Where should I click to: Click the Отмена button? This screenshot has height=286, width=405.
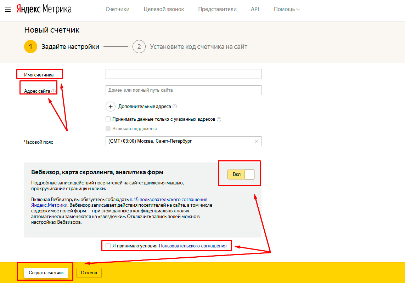[x=89, y=273]
